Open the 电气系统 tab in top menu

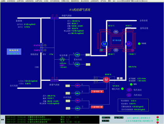tap(103, 1)
